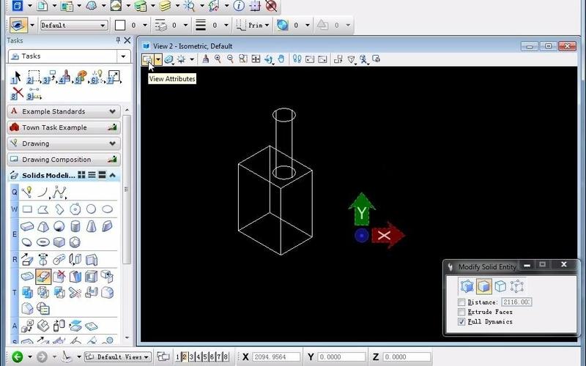The width and height of the screenshot is (586, 366).
Task: Click the X coordinate input field
Action: (x=275, y=357)
